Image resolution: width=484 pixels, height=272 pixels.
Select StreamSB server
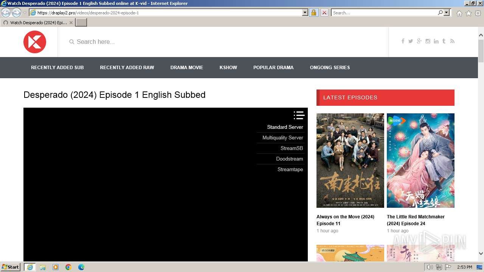tap(292, 148)
